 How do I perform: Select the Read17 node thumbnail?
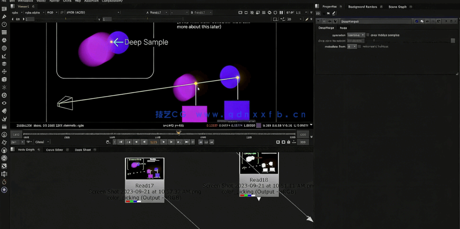pos(144,169)
